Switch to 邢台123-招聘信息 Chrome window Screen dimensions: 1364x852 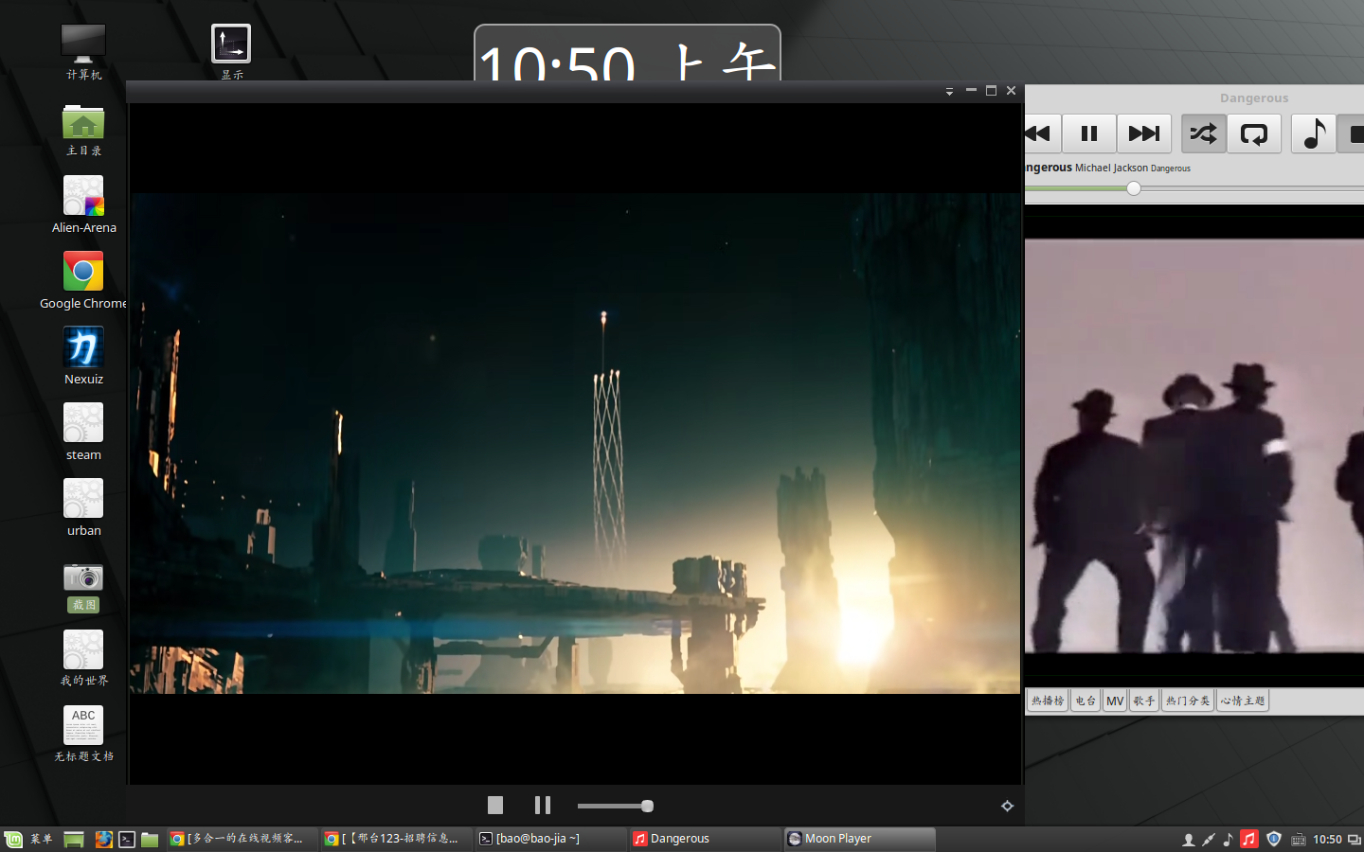coord(395,839)
